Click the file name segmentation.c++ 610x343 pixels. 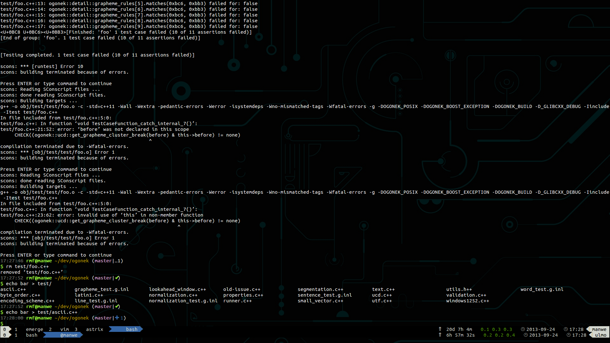point(320,289)
